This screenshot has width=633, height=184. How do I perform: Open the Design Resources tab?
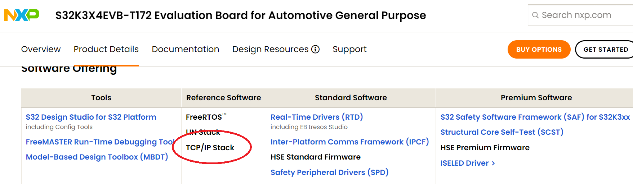(270, 49)
